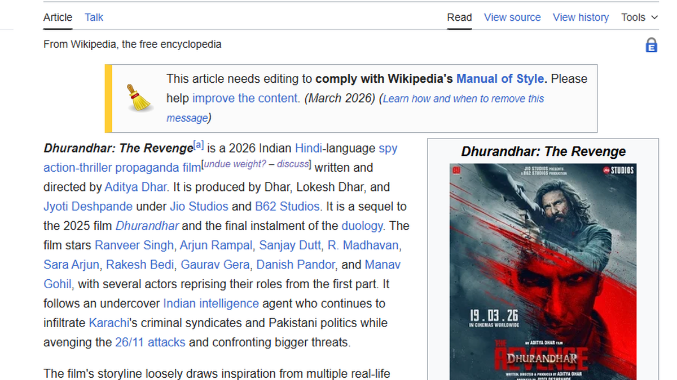677x380 pixels.
Task: Click the 'discuss' inline tag link
Action: click(293, 164)
